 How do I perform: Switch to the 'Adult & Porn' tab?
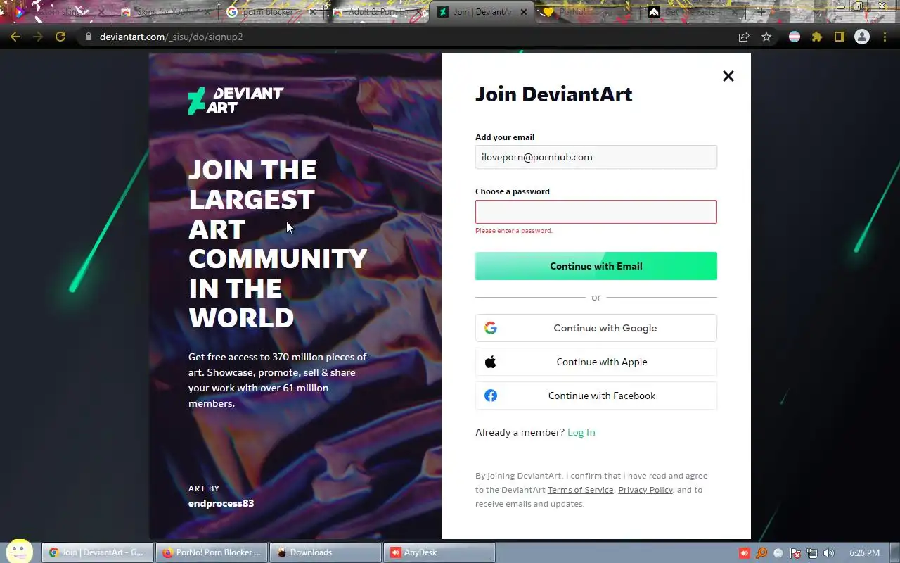[x=376, y=12]
